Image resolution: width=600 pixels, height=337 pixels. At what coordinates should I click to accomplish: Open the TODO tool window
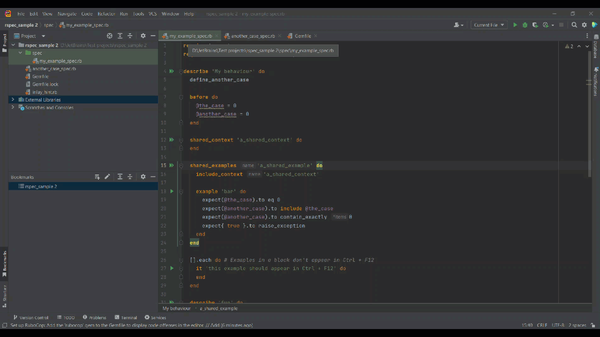point(68,317)
